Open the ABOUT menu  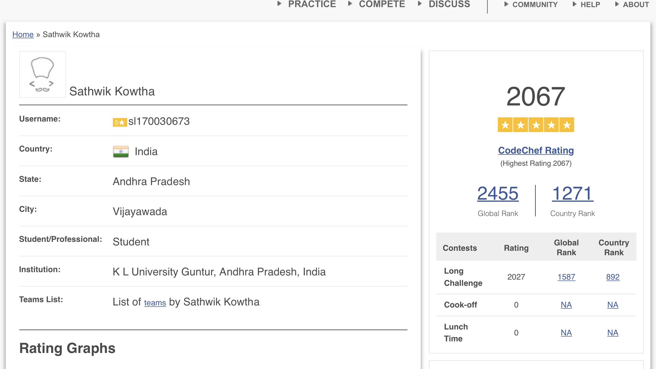pos(635,4)
